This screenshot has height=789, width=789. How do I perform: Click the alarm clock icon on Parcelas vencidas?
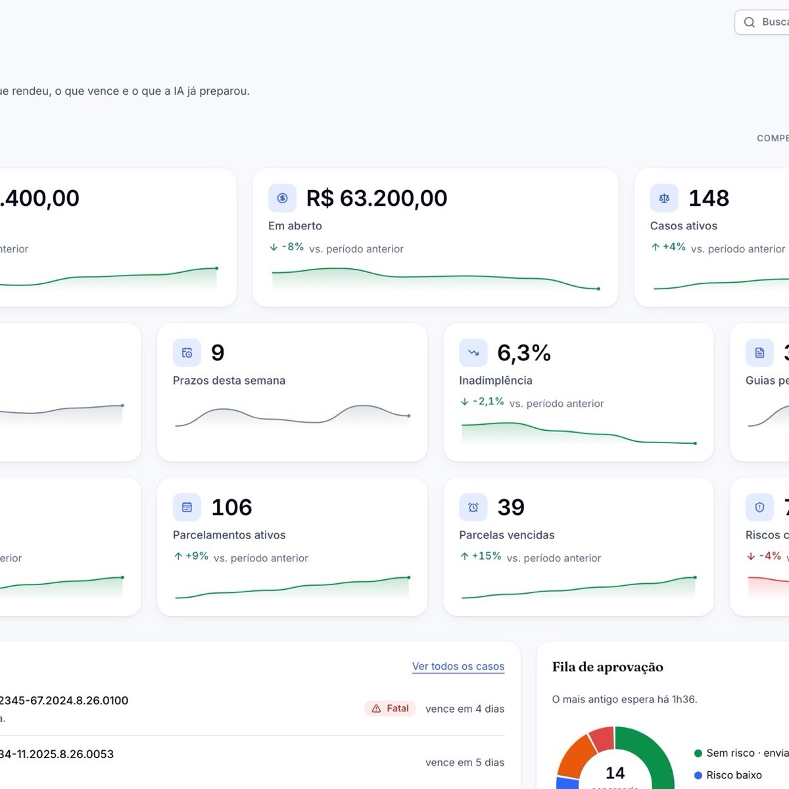473,507
